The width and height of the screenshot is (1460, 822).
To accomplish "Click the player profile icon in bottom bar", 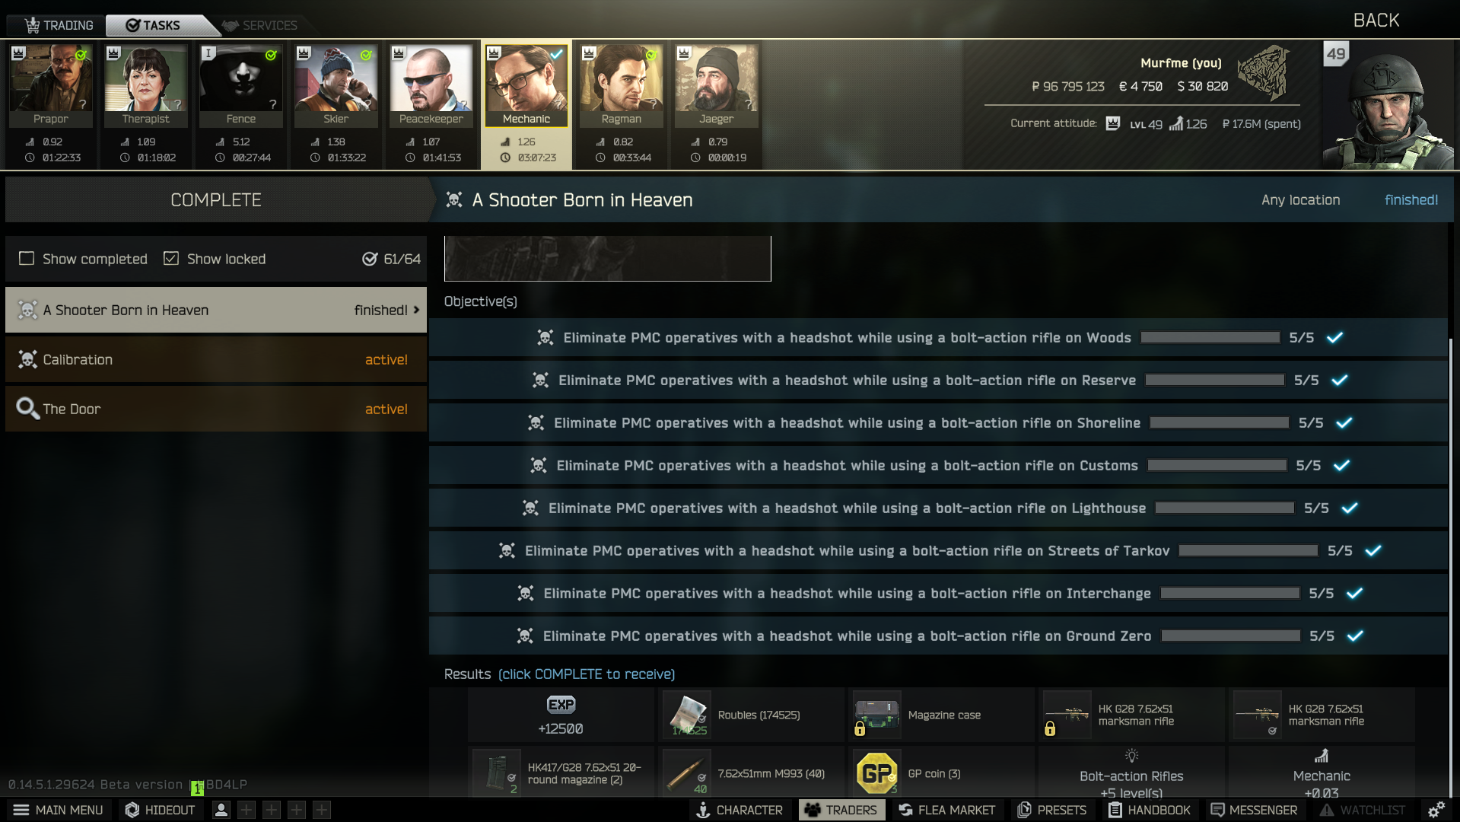I will [x=221, y=810].
